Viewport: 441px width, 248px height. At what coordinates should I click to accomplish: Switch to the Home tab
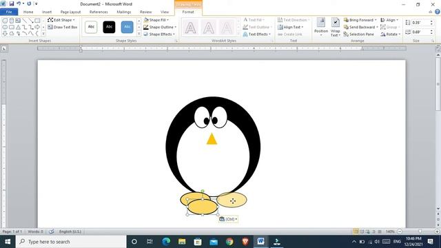coord(28,12)
